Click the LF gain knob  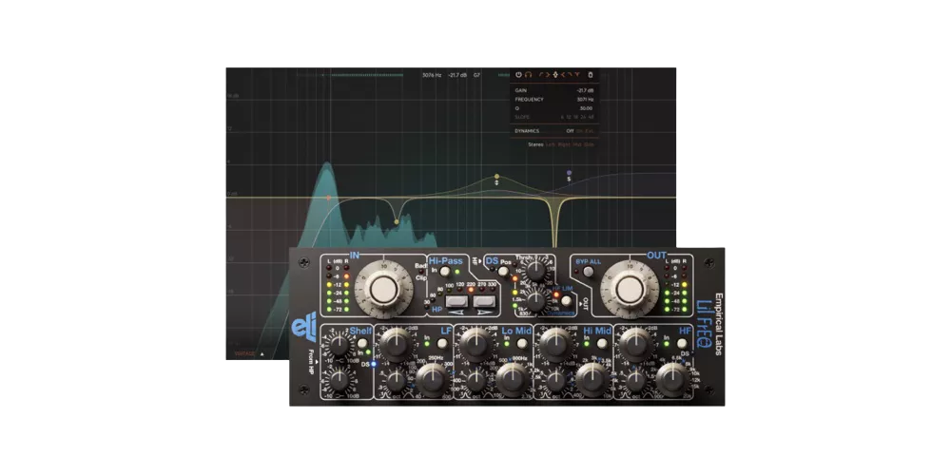point(396,345)
